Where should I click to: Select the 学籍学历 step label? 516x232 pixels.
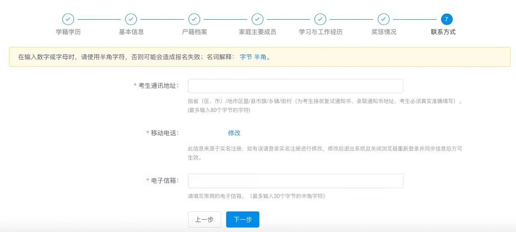[x=68, y=32]
